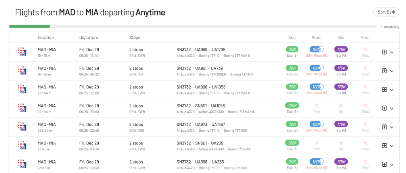406x173 pixels.
Task: Click airline logo of the UA1967 flight
Action: (22, 127)
